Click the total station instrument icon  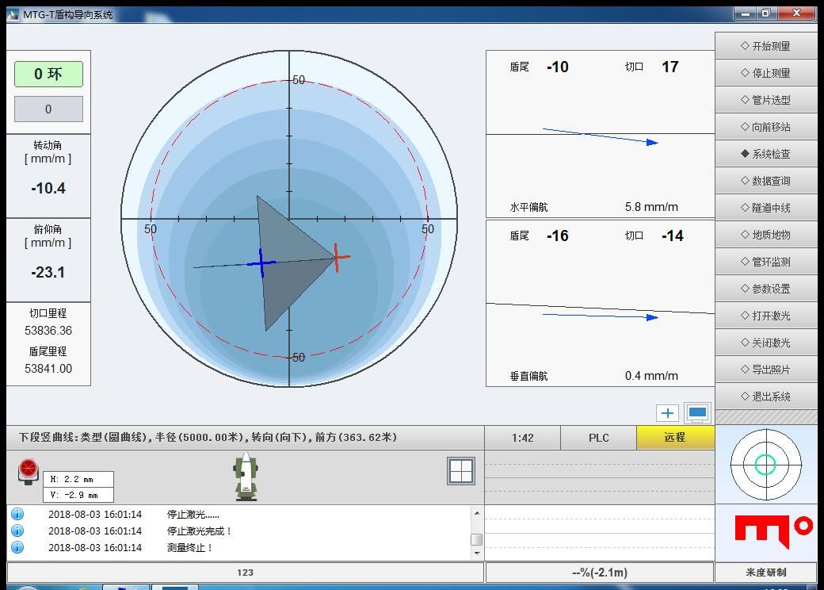(x=246, y=477)
